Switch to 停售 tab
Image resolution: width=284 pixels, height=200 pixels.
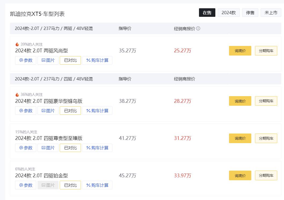[250, 13]
